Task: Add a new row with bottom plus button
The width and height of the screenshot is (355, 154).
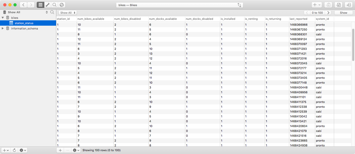Action: (60, 150)
